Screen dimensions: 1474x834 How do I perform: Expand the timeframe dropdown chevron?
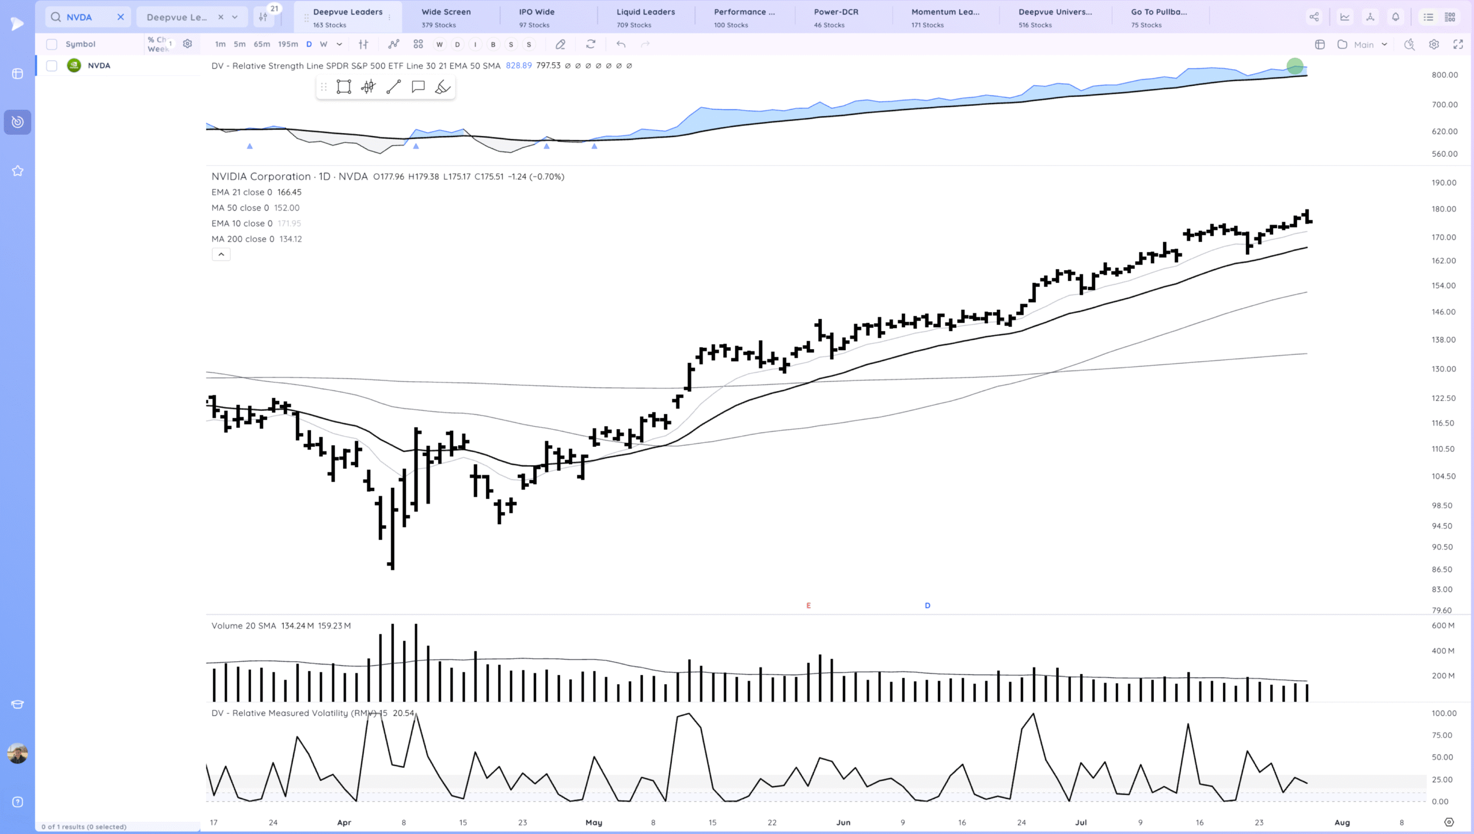[339, 44]
